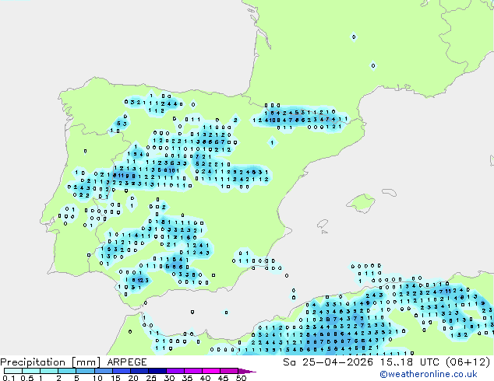
Task: Click the legend value label "25"
Action: tap(151, 378)
